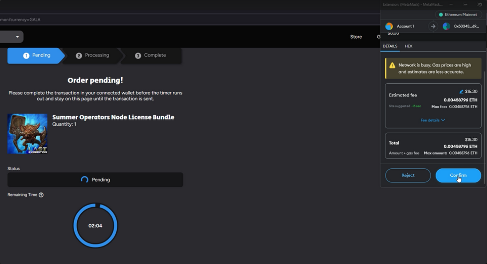Click the arrow between the two accounts

tap(433, 26)
